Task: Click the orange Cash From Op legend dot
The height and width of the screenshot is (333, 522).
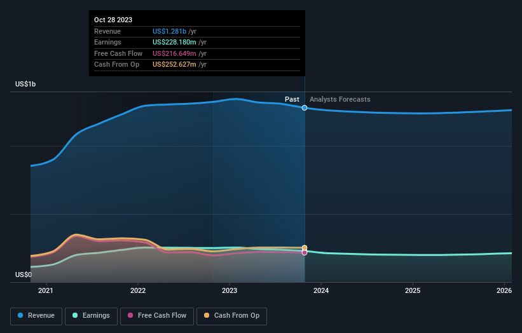Action: point(207,315)
